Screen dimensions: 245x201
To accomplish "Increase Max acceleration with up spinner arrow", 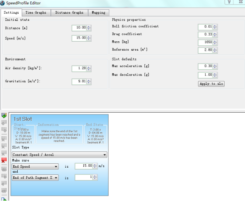I will [x=215, y=65].
